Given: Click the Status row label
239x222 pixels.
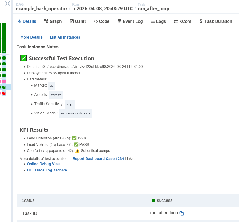Looking at the screenshot, I should [x=29, y=200].
